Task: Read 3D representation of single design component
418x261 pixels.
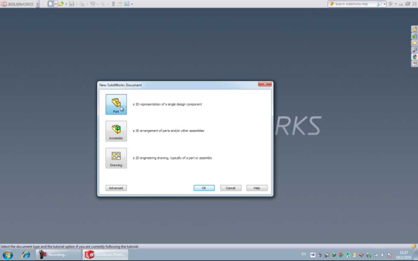Action: (x=167, y=104)
